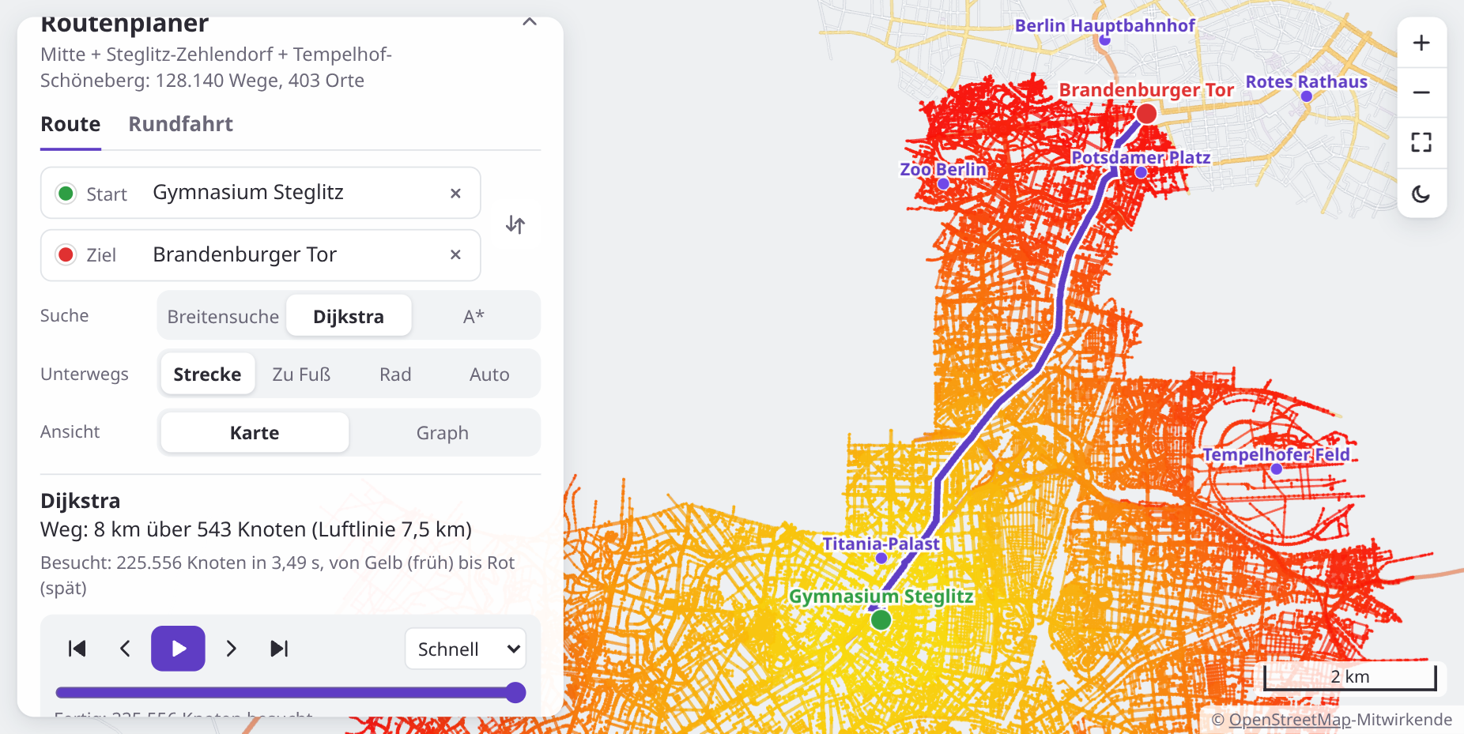Select the Dijkstra search algorithm

349,316
